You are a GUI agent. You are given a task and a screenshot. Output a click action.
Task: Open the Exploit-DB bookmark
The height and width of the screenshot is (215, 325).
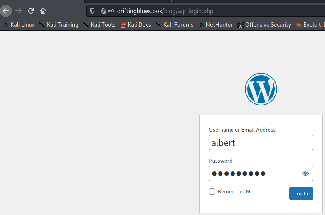[310, 25]
